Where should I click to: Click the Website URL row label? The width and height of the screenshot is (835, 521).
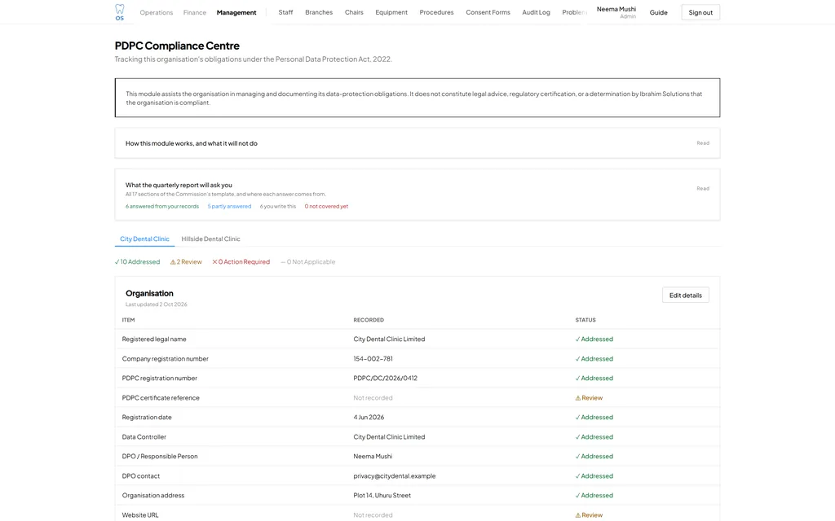coord(140,515)
